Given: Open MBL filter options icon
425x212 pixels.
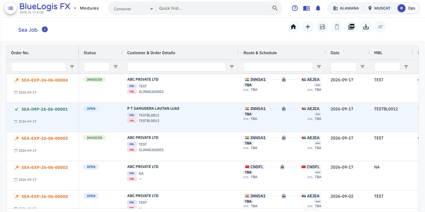Looking at the screenshot, I should coord(406,67).
